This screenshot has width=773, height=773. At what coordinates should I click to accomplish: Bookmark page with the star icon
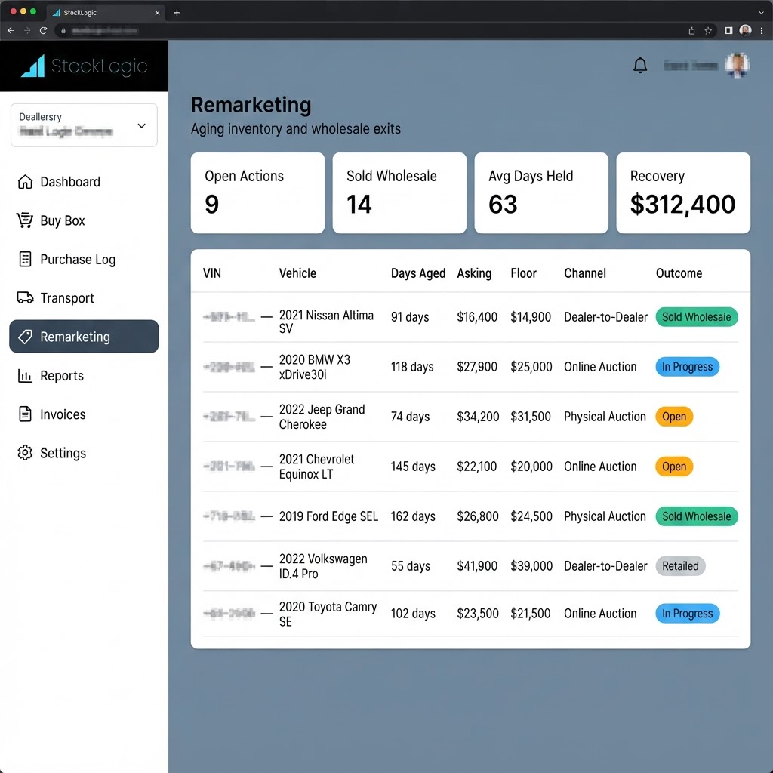click(x=708, y=30)
